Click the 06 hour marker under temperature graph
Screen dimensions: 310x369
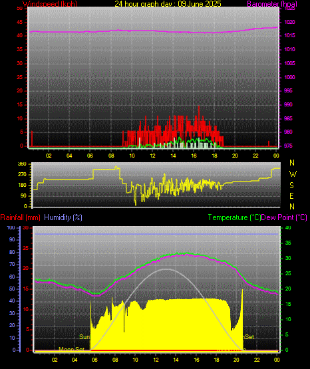[94, 360]
